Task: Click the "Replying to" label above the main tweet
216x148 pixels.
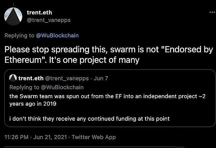Action: 18,36
